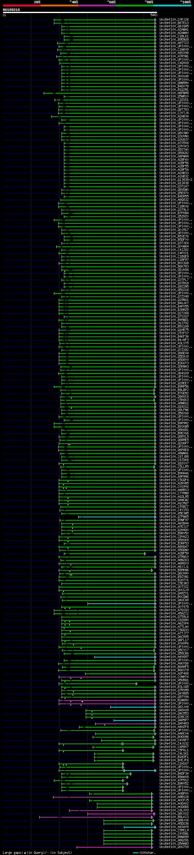
Task: Select the UniRef100_A4RBS3 label
Action: pos(174,490)
